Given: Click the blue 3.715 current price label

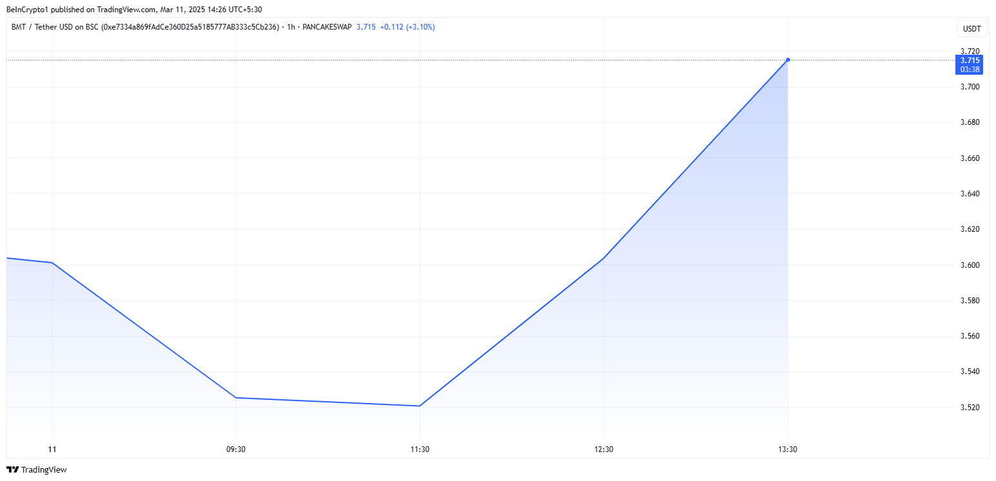Looking at the screenshot, I should click(970, 61).
